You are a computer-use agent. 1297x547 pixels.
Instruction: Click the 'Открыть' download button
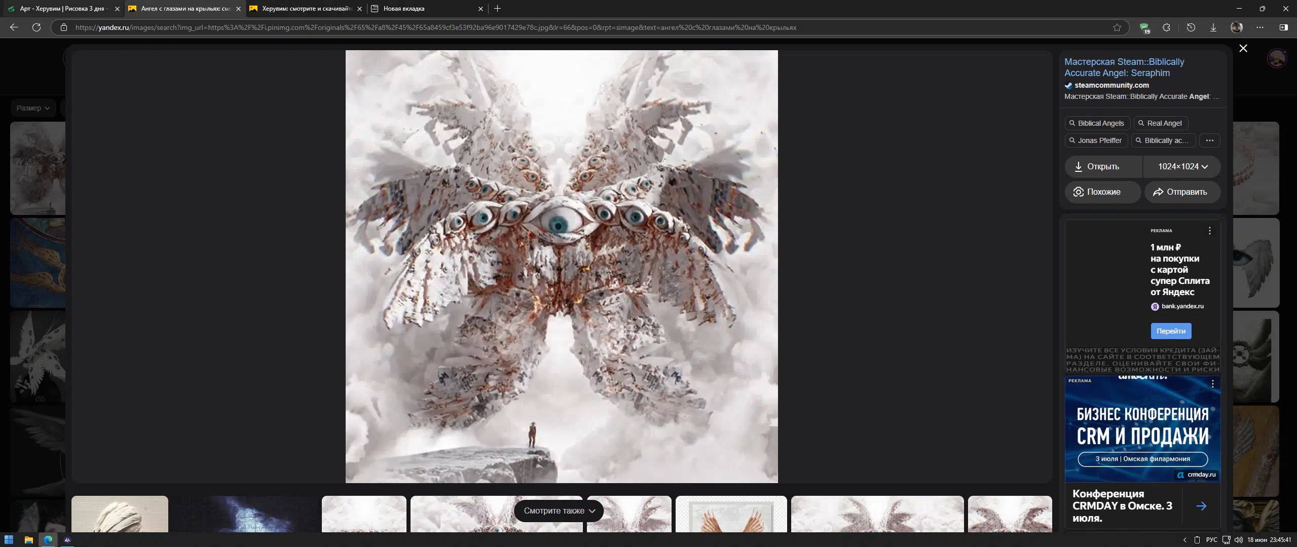pyautogui.click(x=1103, y=167)
